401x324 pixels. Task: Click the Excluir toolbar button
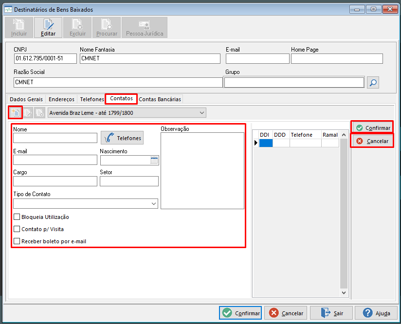click(77, 28)
